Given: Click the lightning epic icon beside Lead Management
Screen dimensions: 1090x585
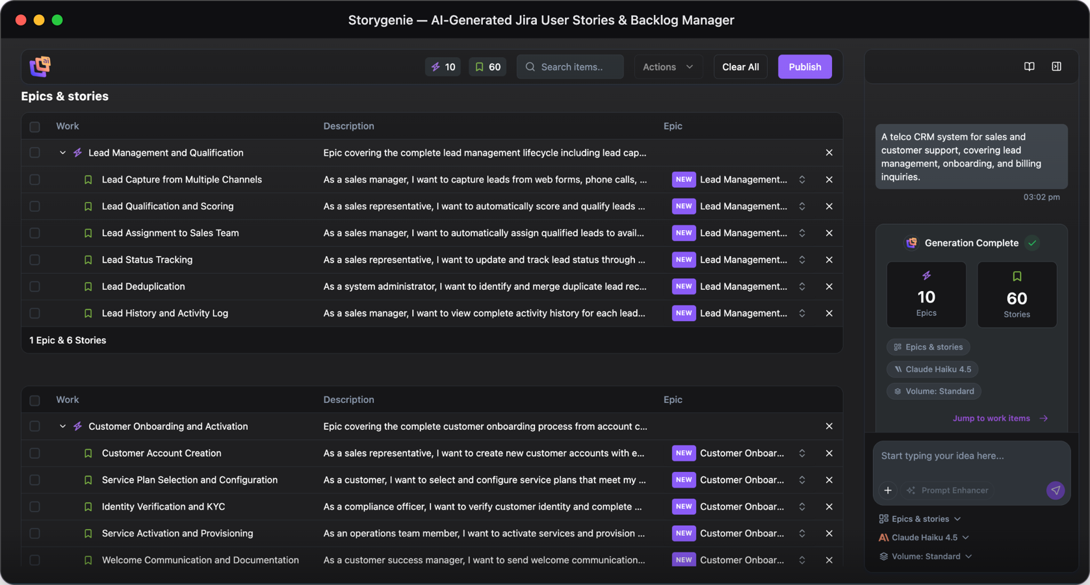Looking at the screenshot, I should (x=77, y=152).
